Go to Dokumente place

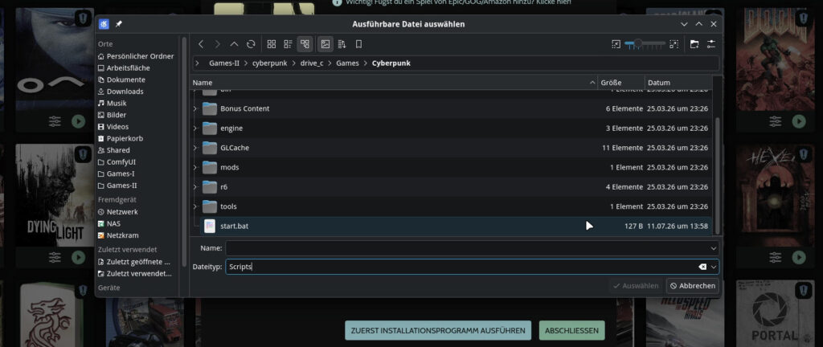point(121,80)
